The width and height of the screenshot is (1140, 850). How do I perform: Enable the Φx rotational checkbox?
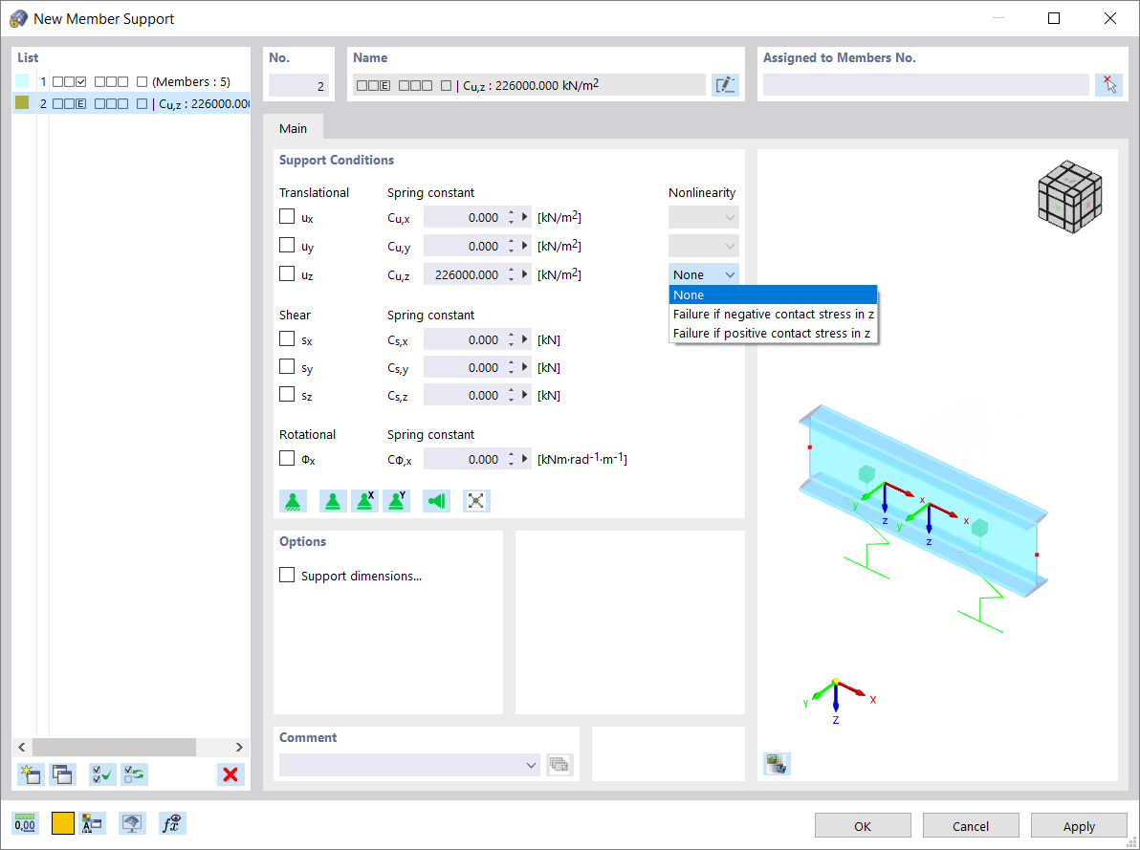[287, 458]
